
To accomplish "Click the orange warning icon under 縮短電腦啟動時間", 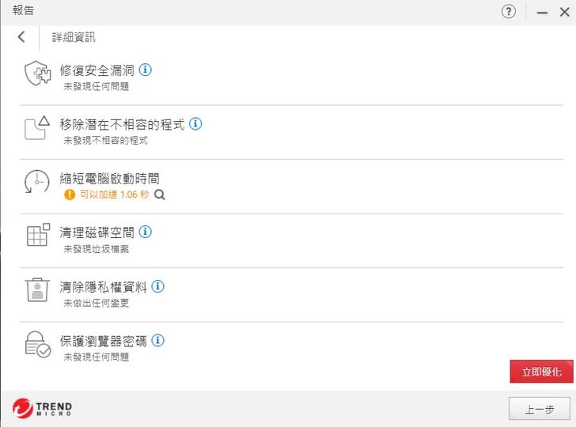I will [x=70, y=195].
